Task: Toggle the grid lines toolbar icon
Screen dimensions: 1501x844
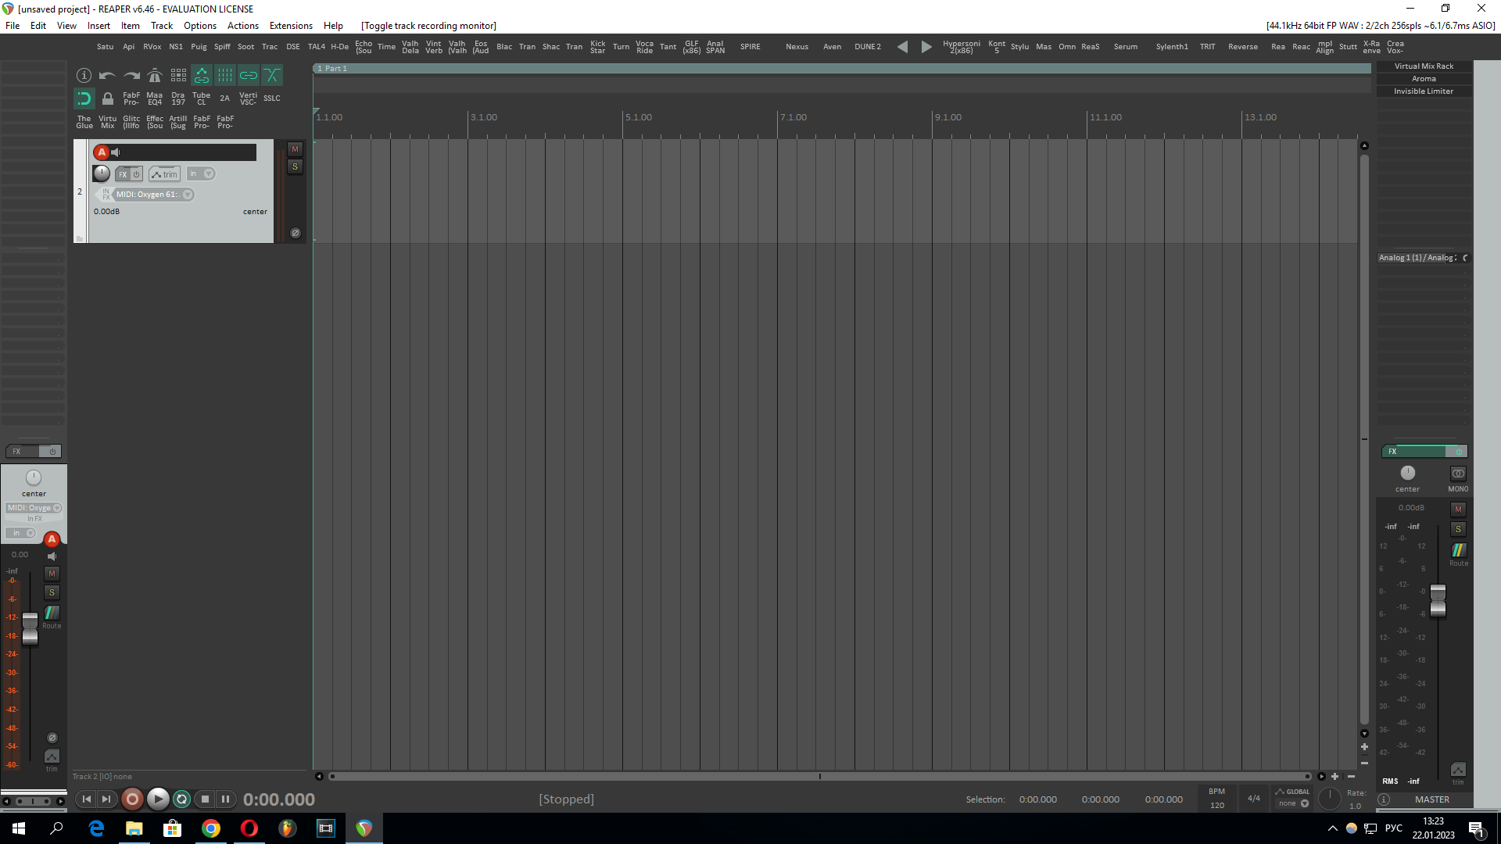Action: click(225, 75)
